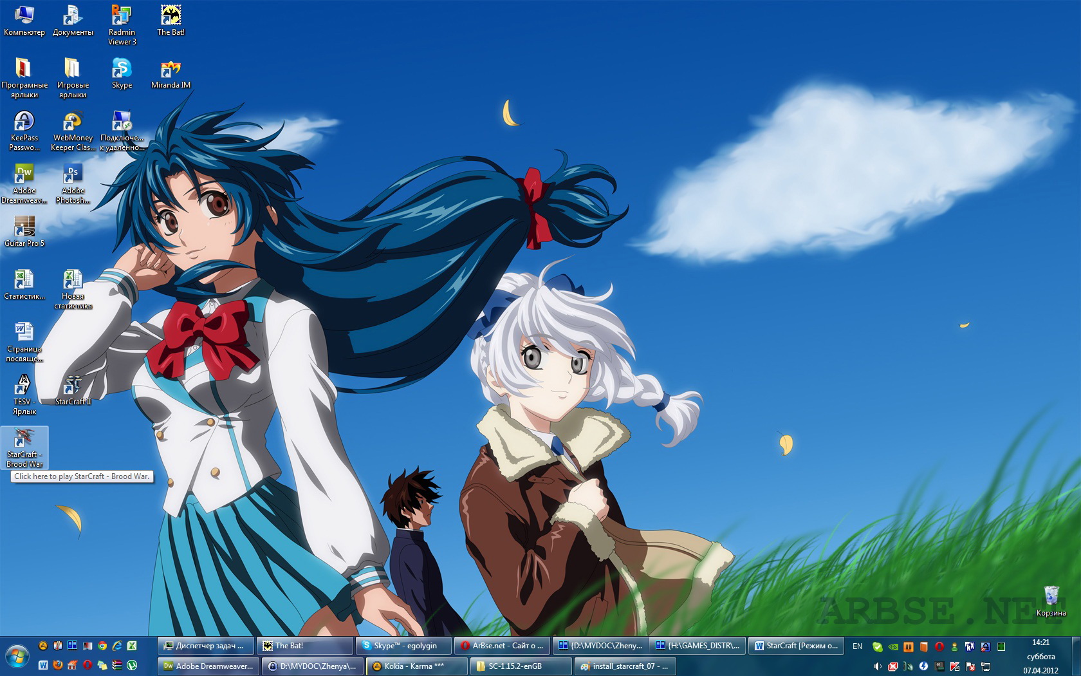This screenshot has height=676, width=1081.
Task: Open the Windows Start menu
Action: coord(17,656)
